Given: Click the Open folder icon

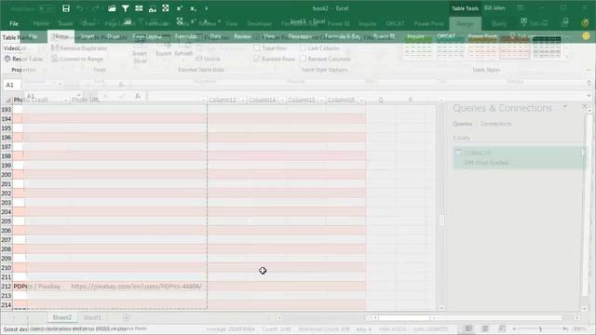Looking at the screenshot, I should (112, 8).
